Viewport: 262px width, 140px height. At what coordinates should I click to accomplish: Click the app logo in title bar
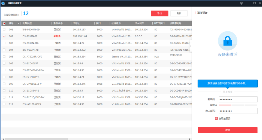pyautogui.click(x=3, y=3)
